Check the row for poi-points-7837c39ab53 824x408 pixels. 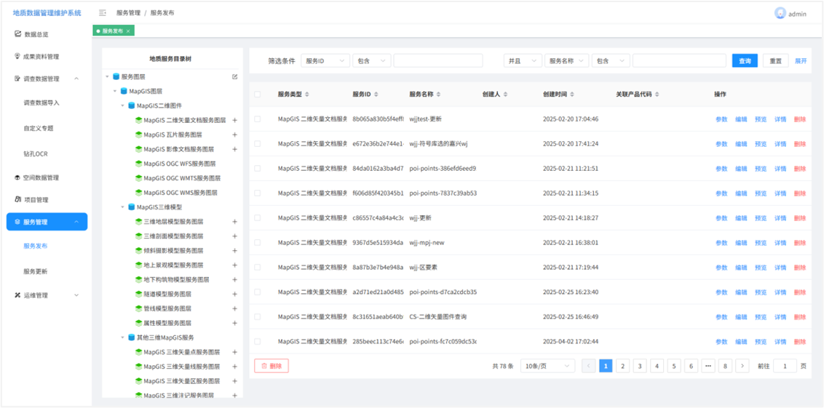click(258, 193)
